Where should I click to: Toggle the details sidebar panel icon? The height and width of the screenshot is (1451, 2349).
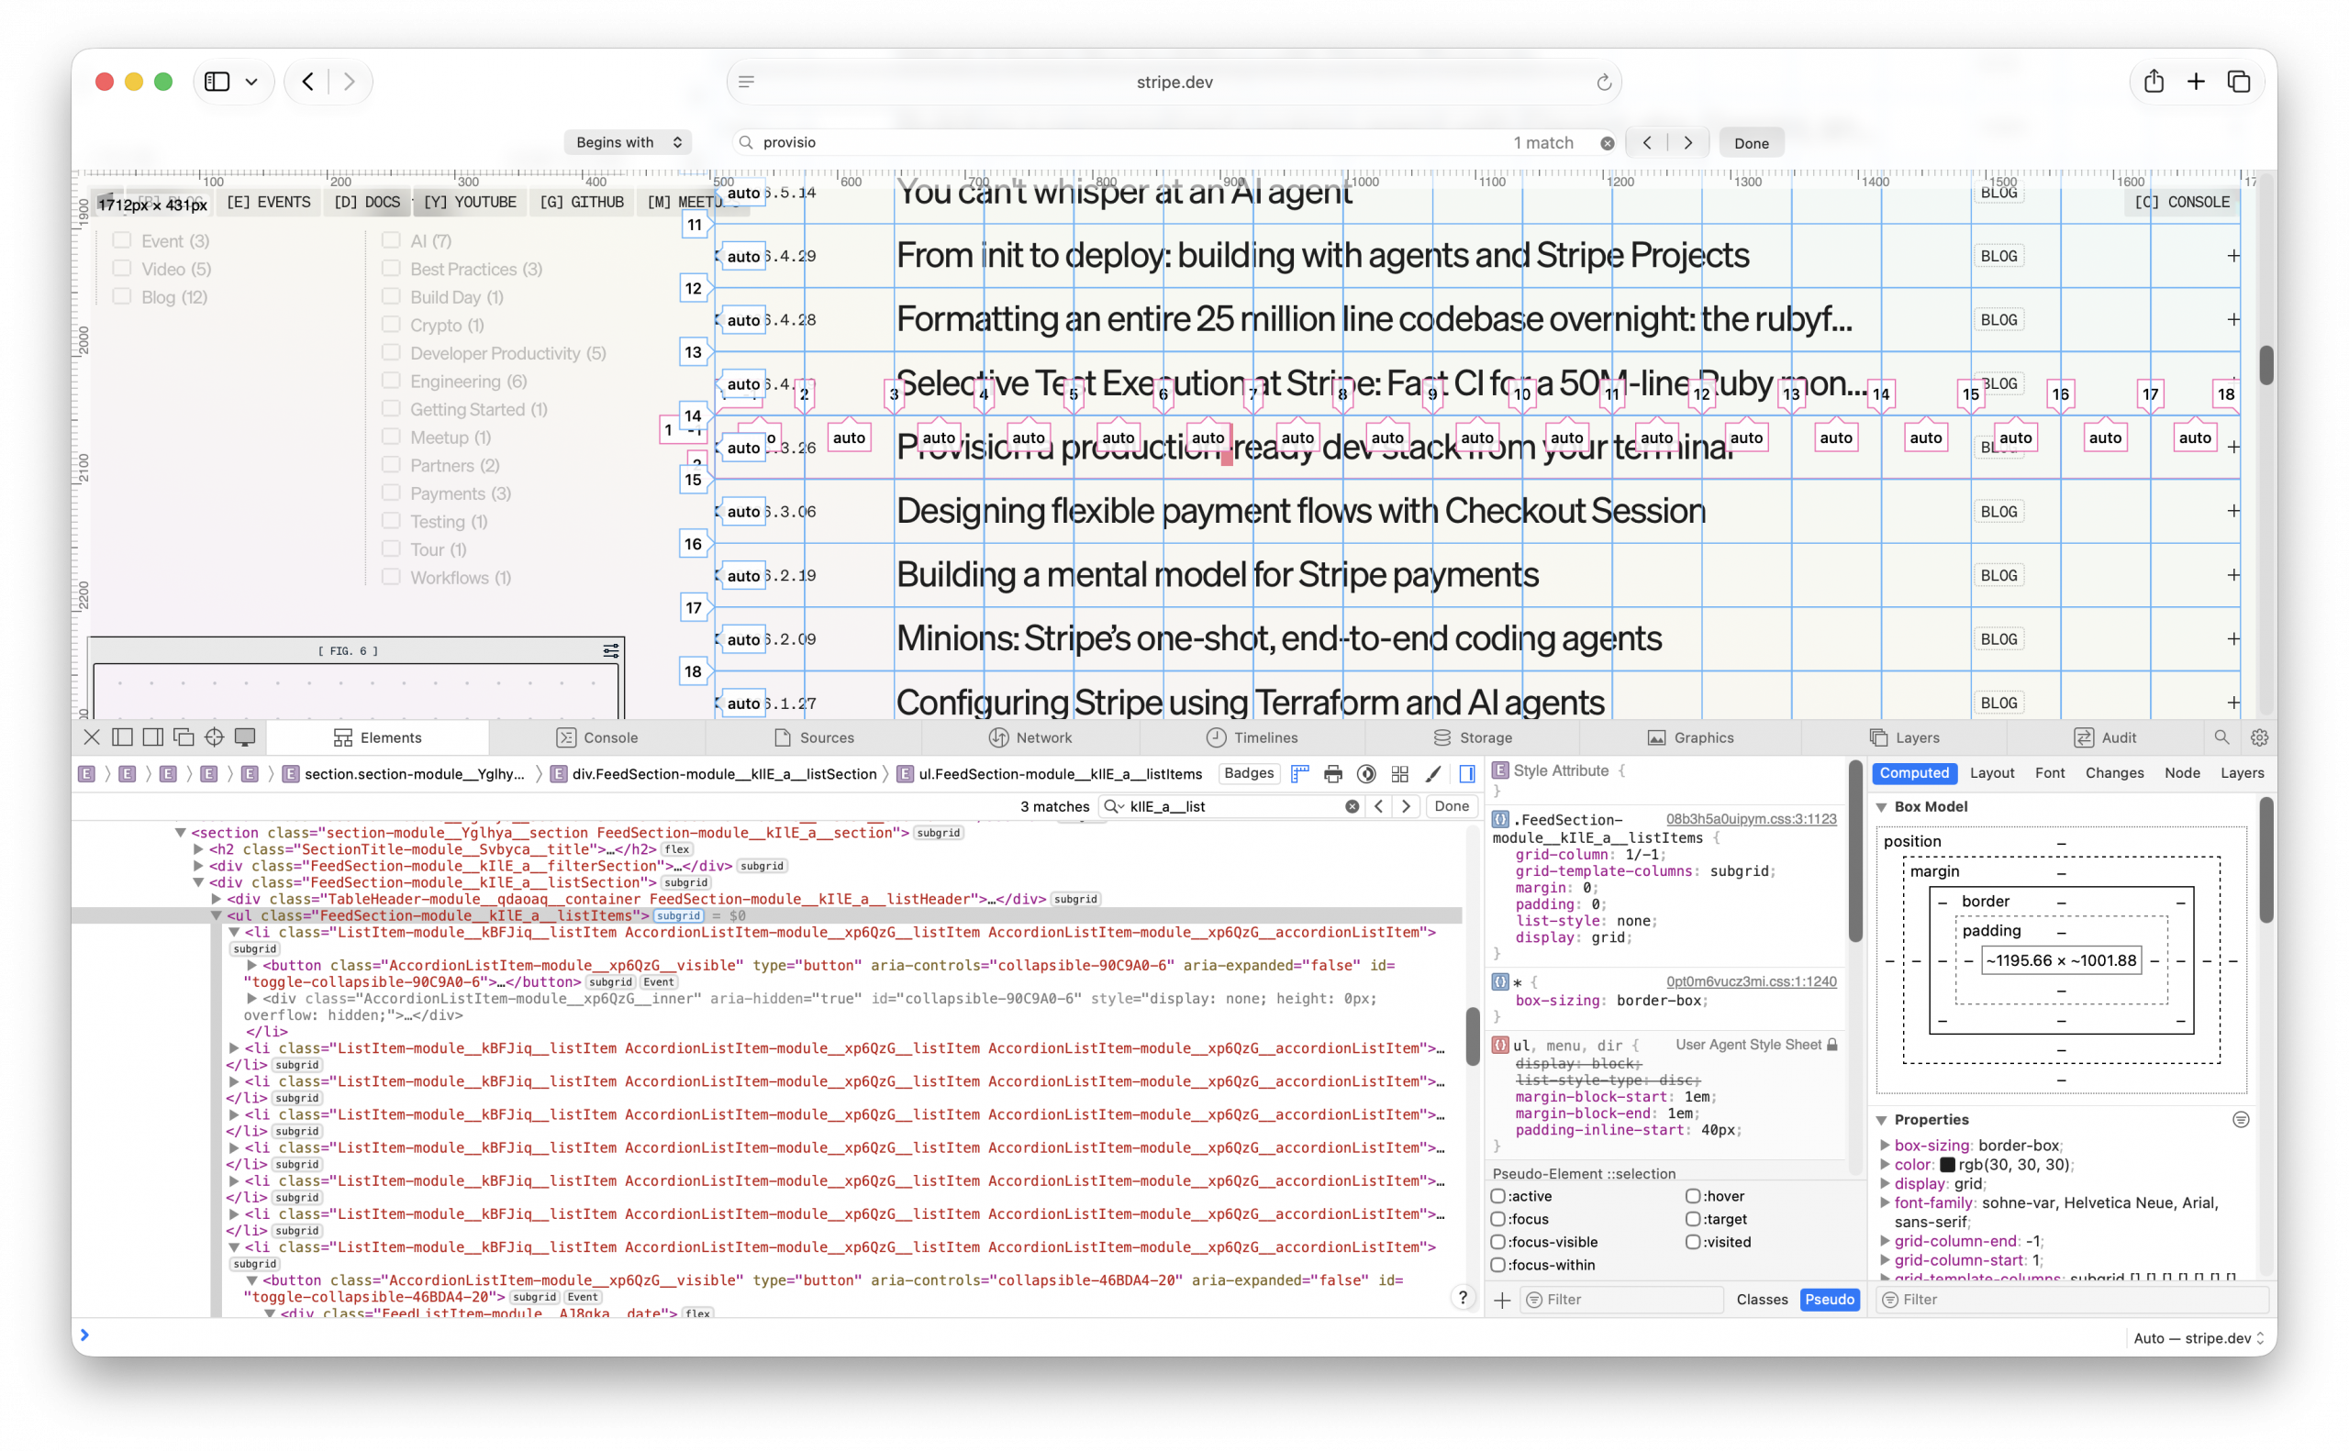[1468, 773]
